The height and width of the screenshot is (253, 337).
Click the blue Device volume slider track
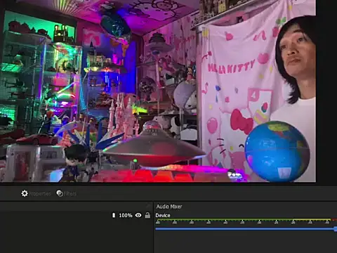point(245,228)
